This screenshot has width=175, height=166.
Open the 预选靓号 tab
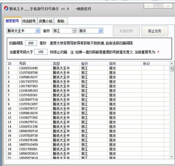29,21
